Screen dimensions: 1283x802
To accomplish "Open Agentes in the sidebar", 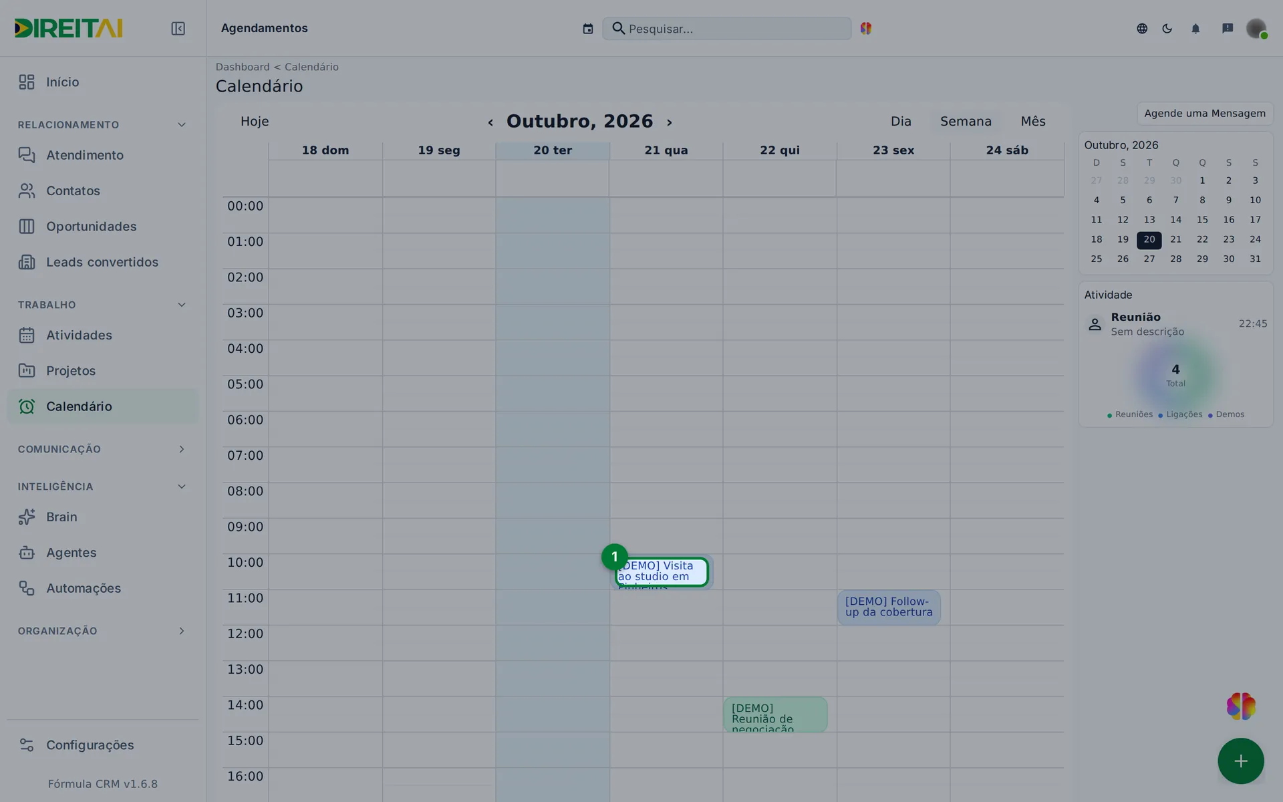I will [x=103, y=553].
